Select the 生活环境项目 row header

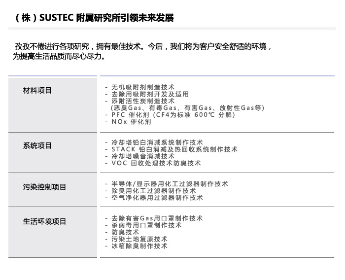pos(44,222)
